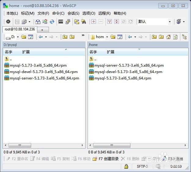The image size is (191, 172).
Task: Click the filter icon in the local panel
Action: pyautogui.click(x=31, y=37)
